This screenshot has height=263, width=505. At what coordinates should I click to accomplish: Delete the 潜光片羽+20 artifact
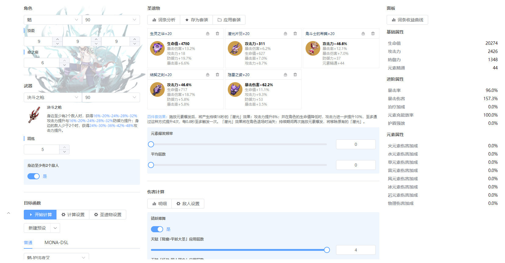[295, 33]
